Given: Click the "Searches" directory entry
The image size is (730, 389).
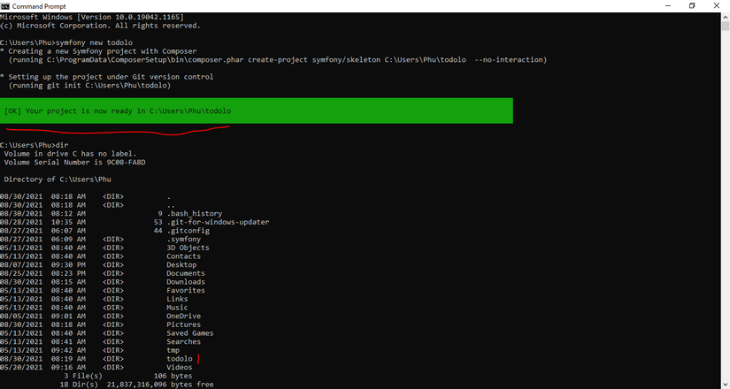Looking at the screenshot, I should 184,341.
